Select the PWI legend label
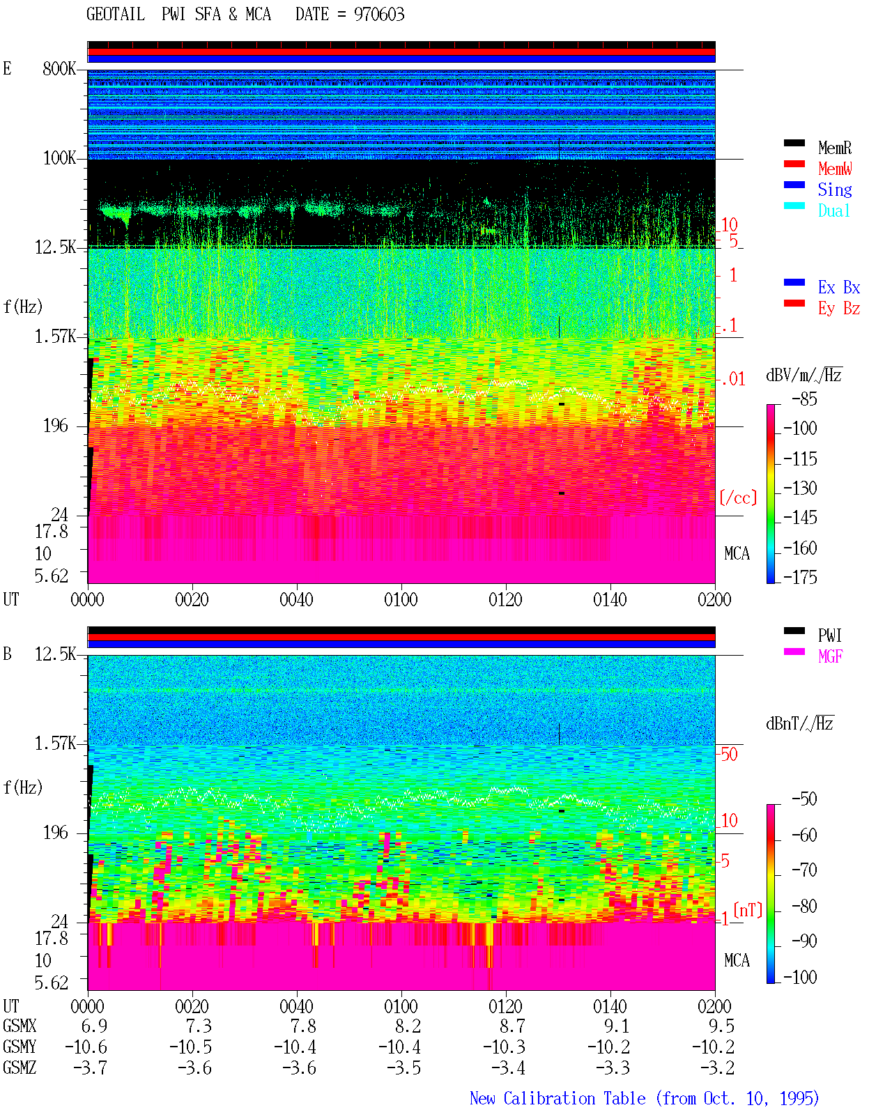Screen dimensions: 892x1110 830,635
